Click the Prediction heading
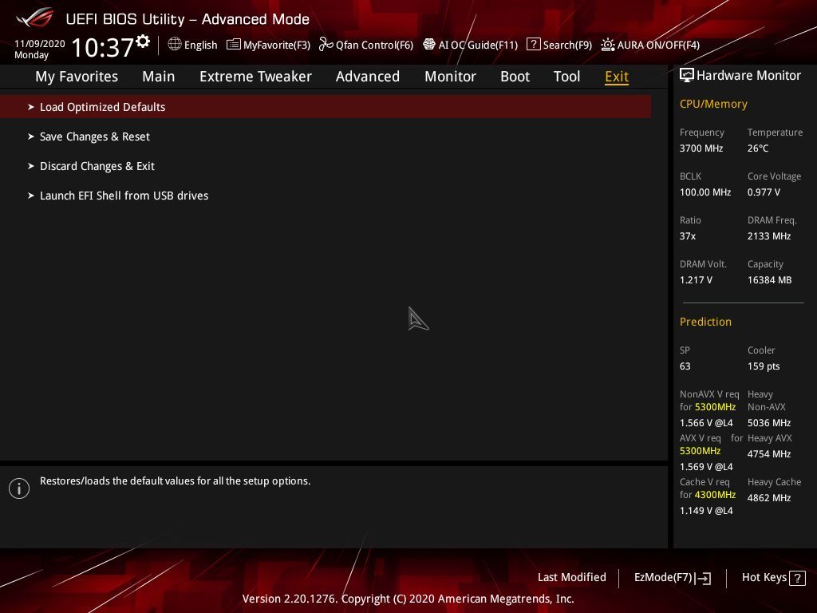Screen dimensions: 817x613 coord(705,322)
